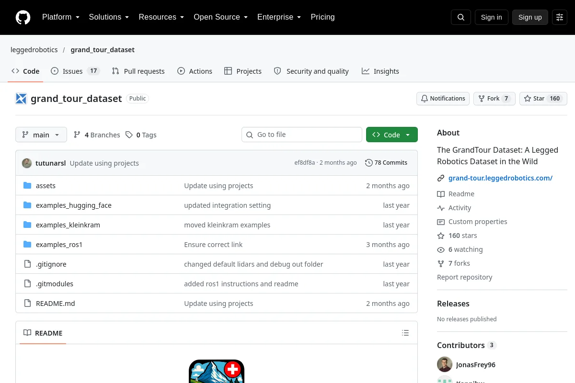This screenshot has height=383, width=575.
Task: Open the JonasFrey96 contributor name
Action: [x=476, y=365]
